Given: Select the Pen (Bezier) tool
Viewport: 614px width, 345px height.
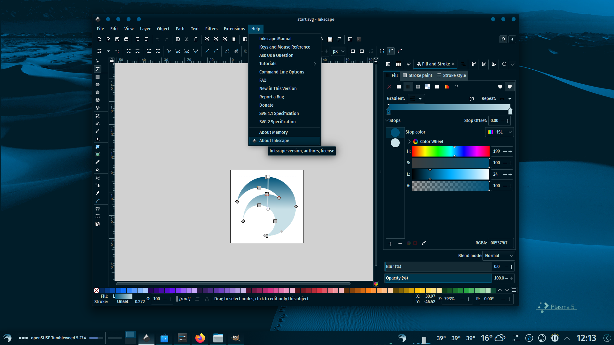Looking at the screenshot, I should pos(98,116).
